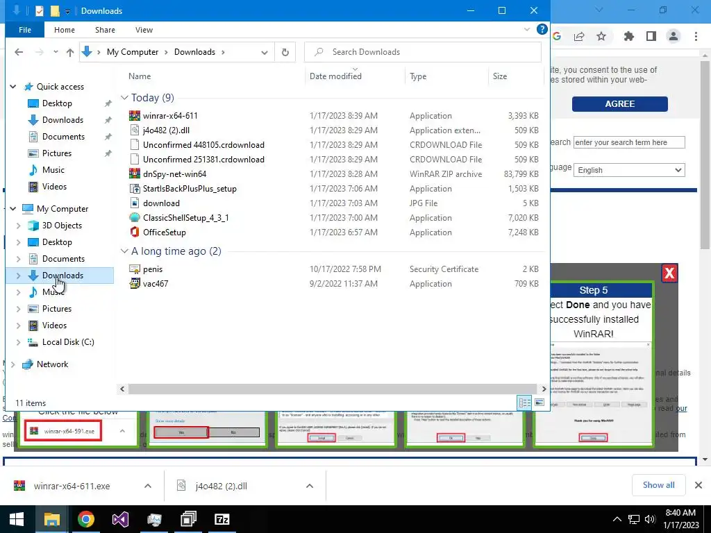Collapse the My Computer tree node
The height and width of the screenshot is (533, 711).
[13, 209]
